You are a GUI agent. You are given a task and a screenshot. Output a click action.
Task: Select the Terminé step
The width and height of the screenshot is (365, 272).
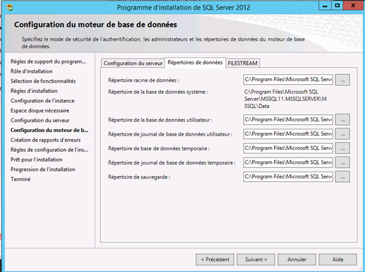click(x=21, y=179)
